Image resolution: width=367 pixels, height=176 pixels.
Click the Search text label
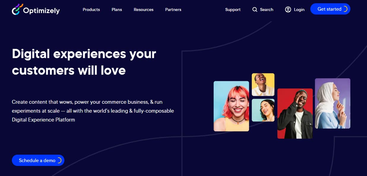coord(266,9)
